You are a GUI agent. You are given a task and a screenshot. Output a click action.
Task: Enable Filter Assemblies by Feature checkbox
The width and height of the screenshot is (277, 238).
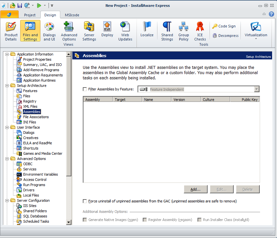point(85,89)
